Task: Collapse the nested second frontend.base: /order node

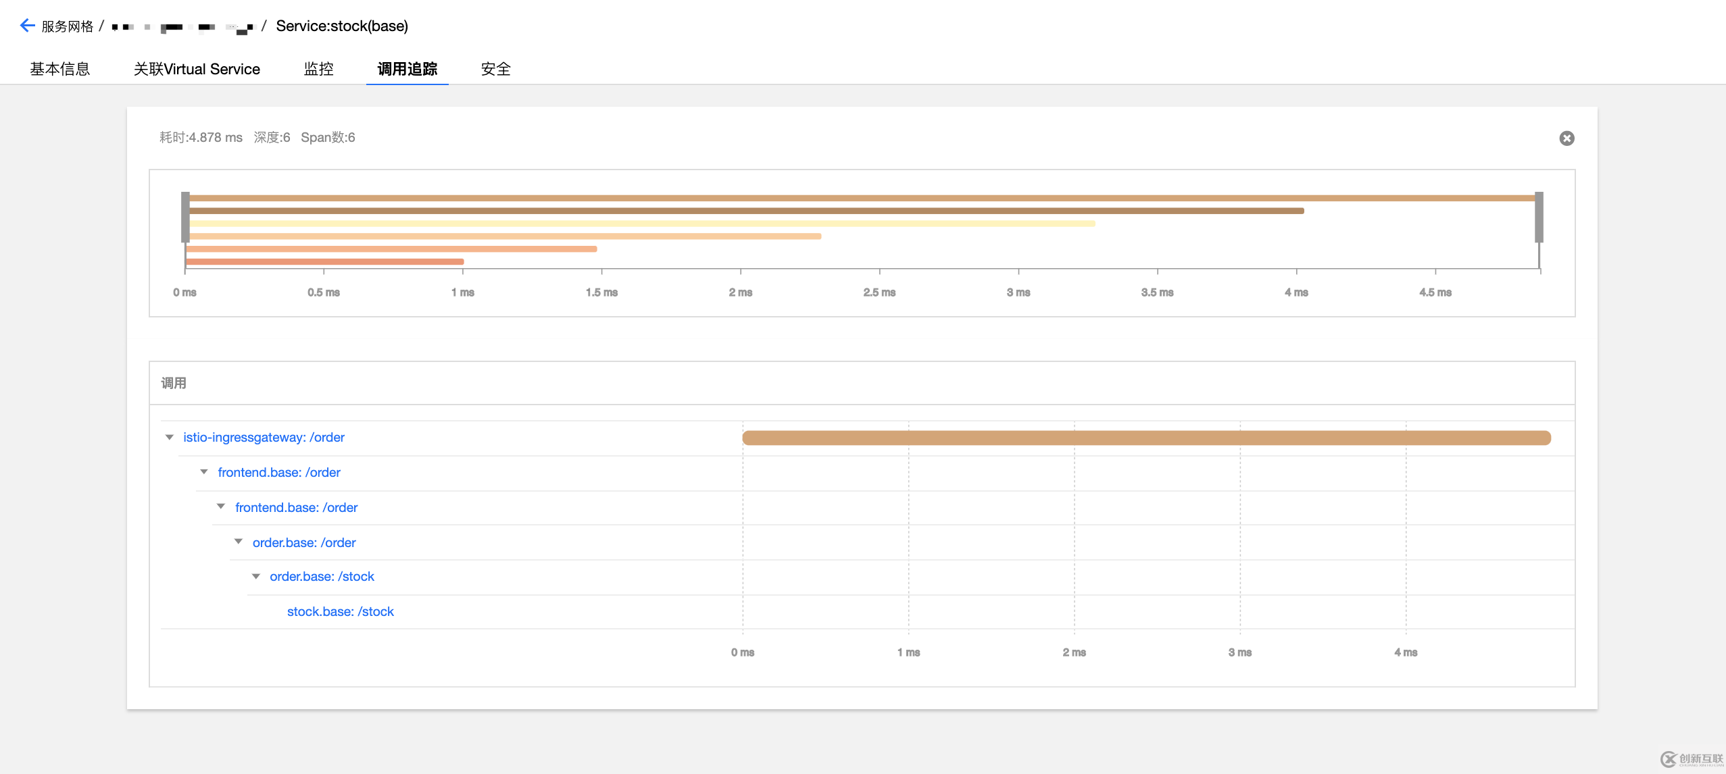Action: [x=221, y=507]
